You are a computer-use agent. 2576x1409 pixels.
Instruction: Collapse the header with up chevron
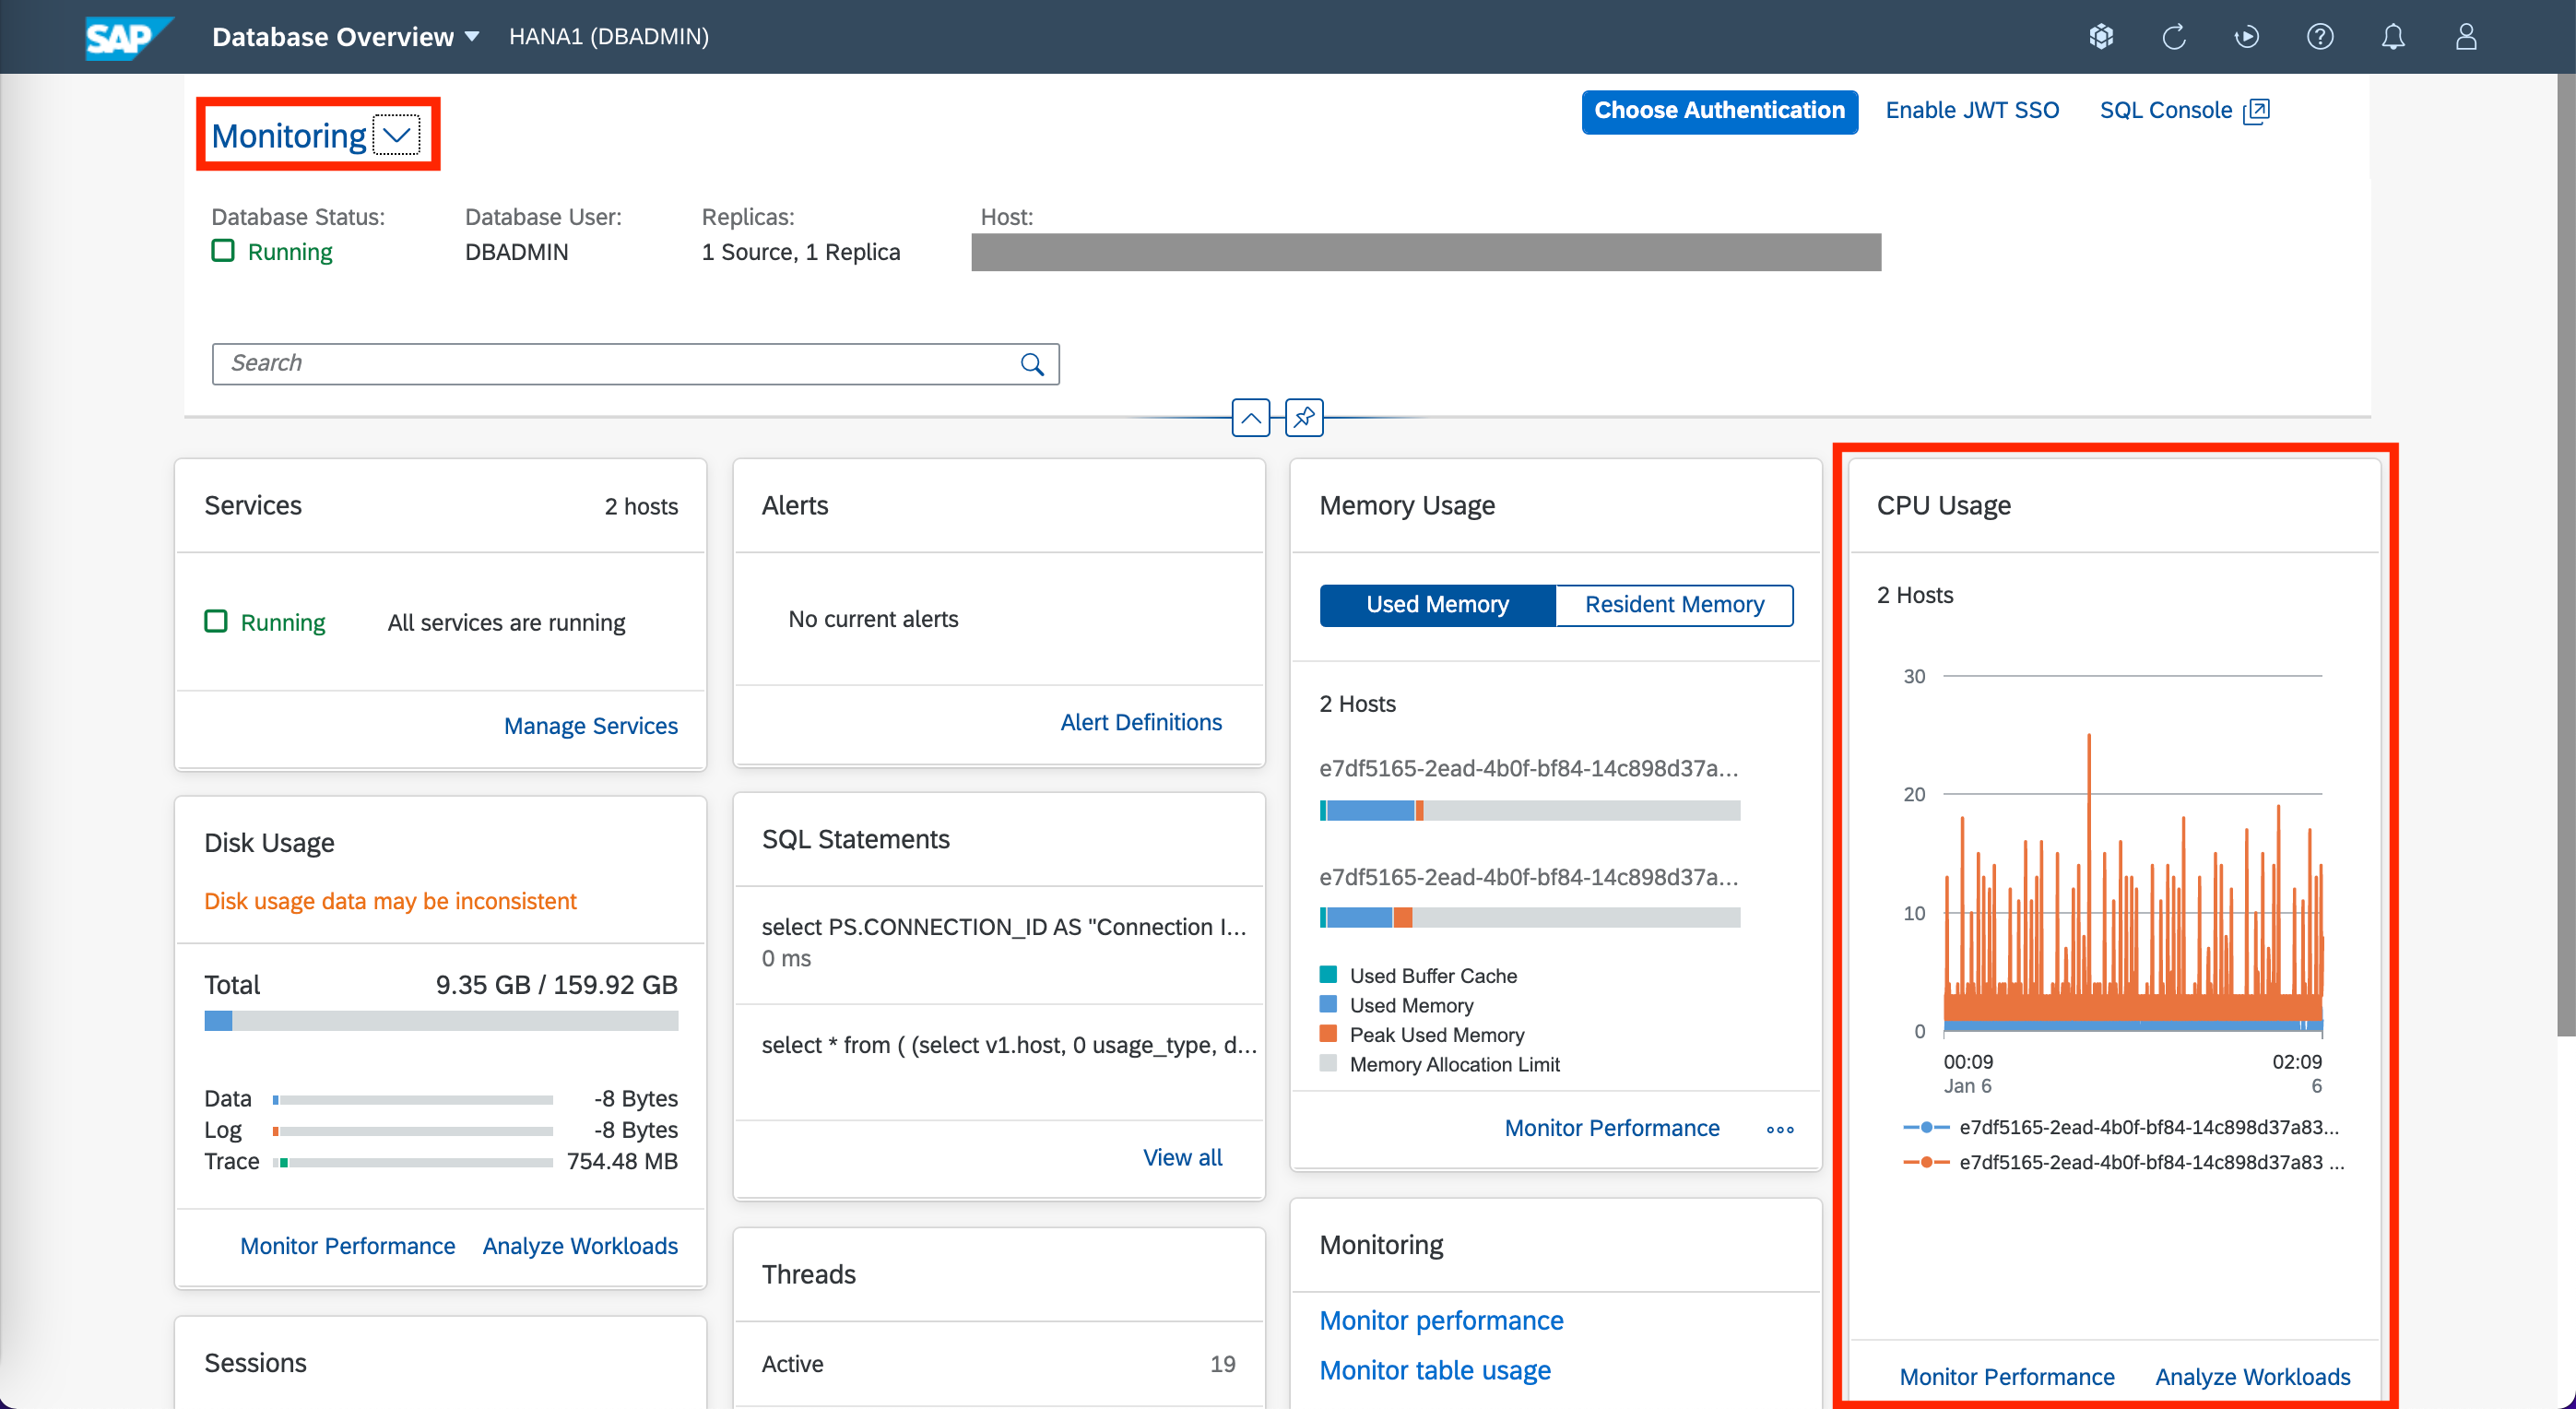click(x=1250, y=417)
